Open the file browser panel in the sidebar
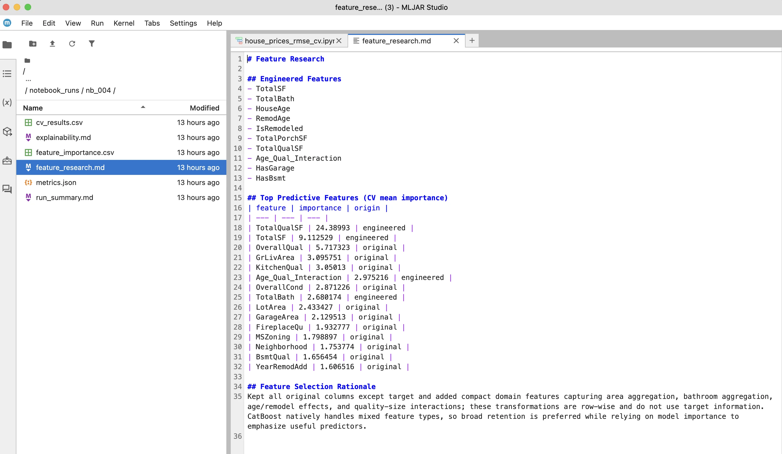 pos(7,45)
